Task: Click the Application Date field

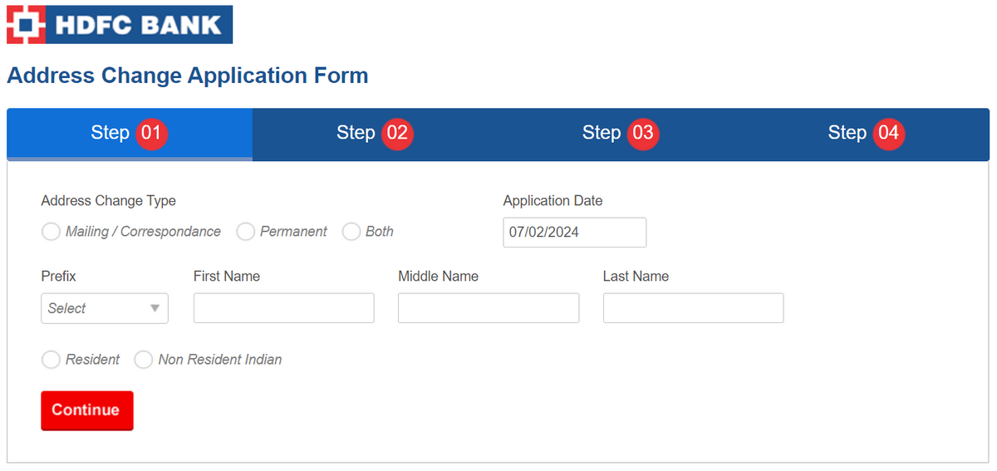Action: point(574,233)
